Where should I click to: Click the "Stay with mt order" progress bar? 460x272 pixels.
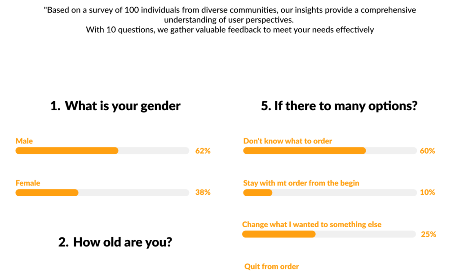(330, 193)
